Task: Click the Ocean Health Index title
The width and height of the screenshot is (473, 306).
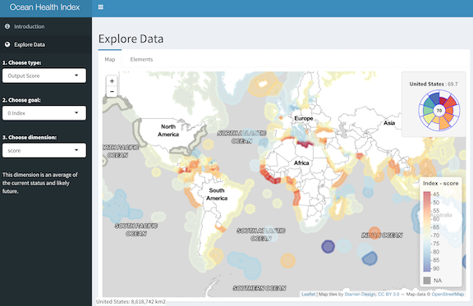Action: 44,7
